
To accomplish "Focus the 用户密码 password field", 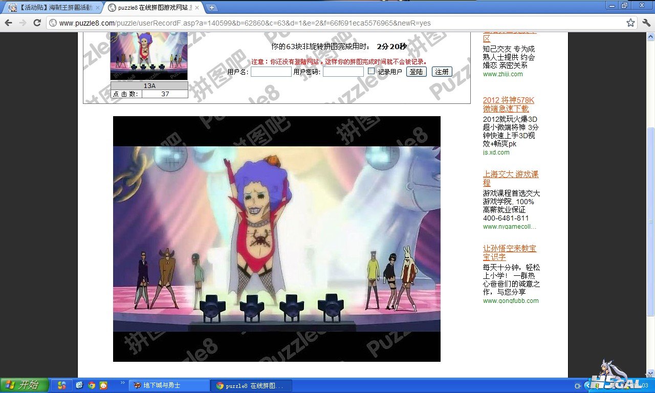I will coord(343,72).
